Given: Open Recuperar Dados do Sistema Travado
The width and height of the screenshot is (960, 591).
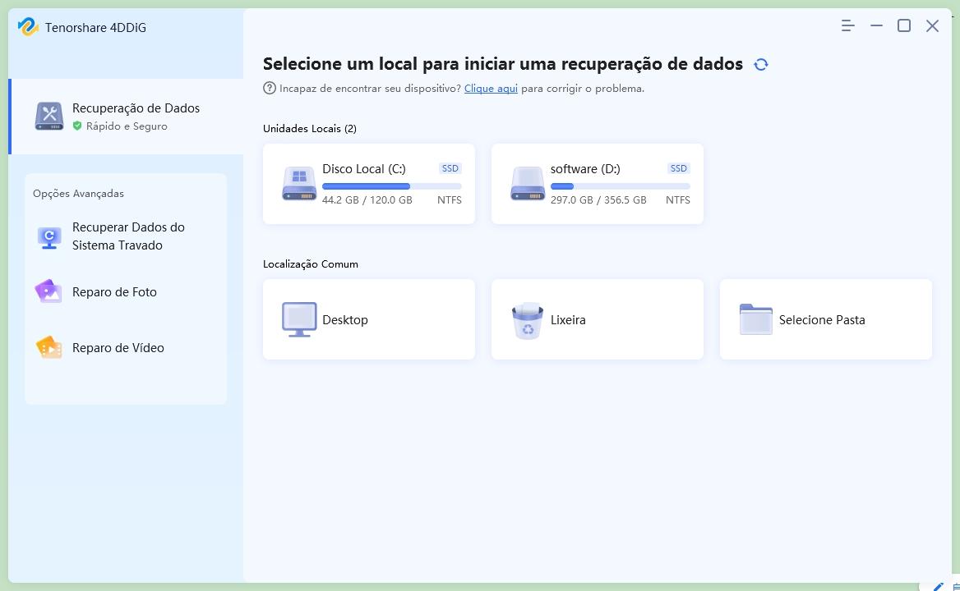Looking at the screenshot, I should coord(128,236).
